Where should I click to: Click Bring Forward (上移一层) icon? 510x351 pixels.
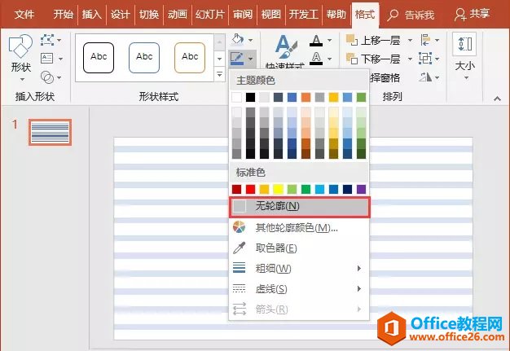point(352,39)
